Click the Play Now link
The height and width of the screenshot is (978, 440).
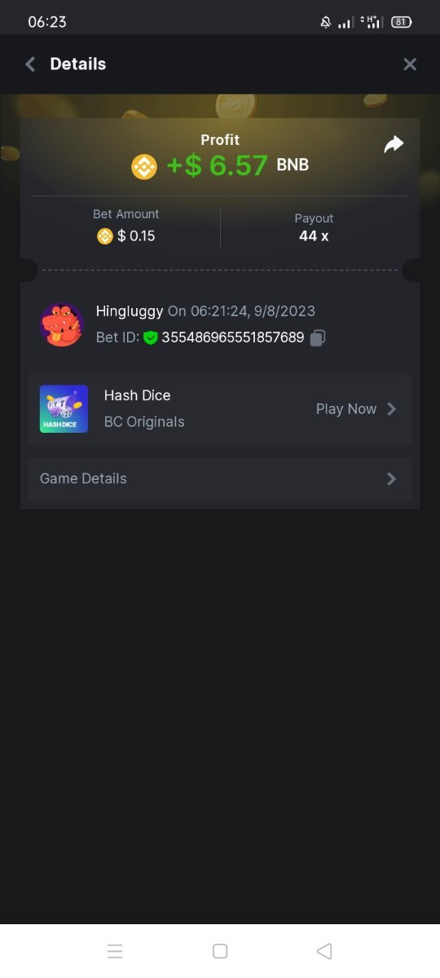coord(346,409)
